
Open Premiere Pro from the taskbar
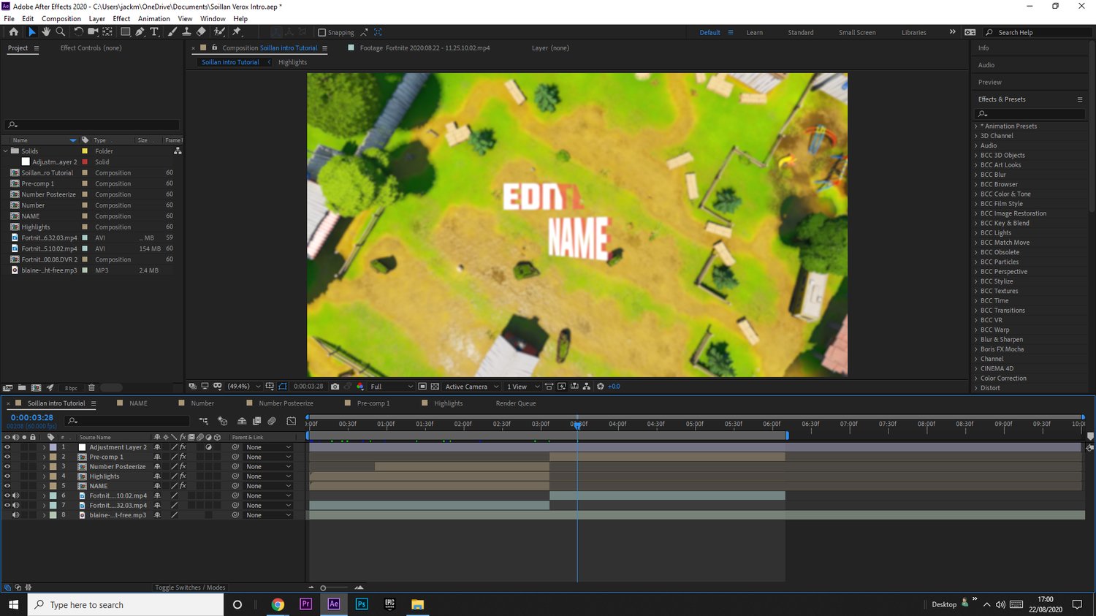pyautogui.click(x=305, y=604)
